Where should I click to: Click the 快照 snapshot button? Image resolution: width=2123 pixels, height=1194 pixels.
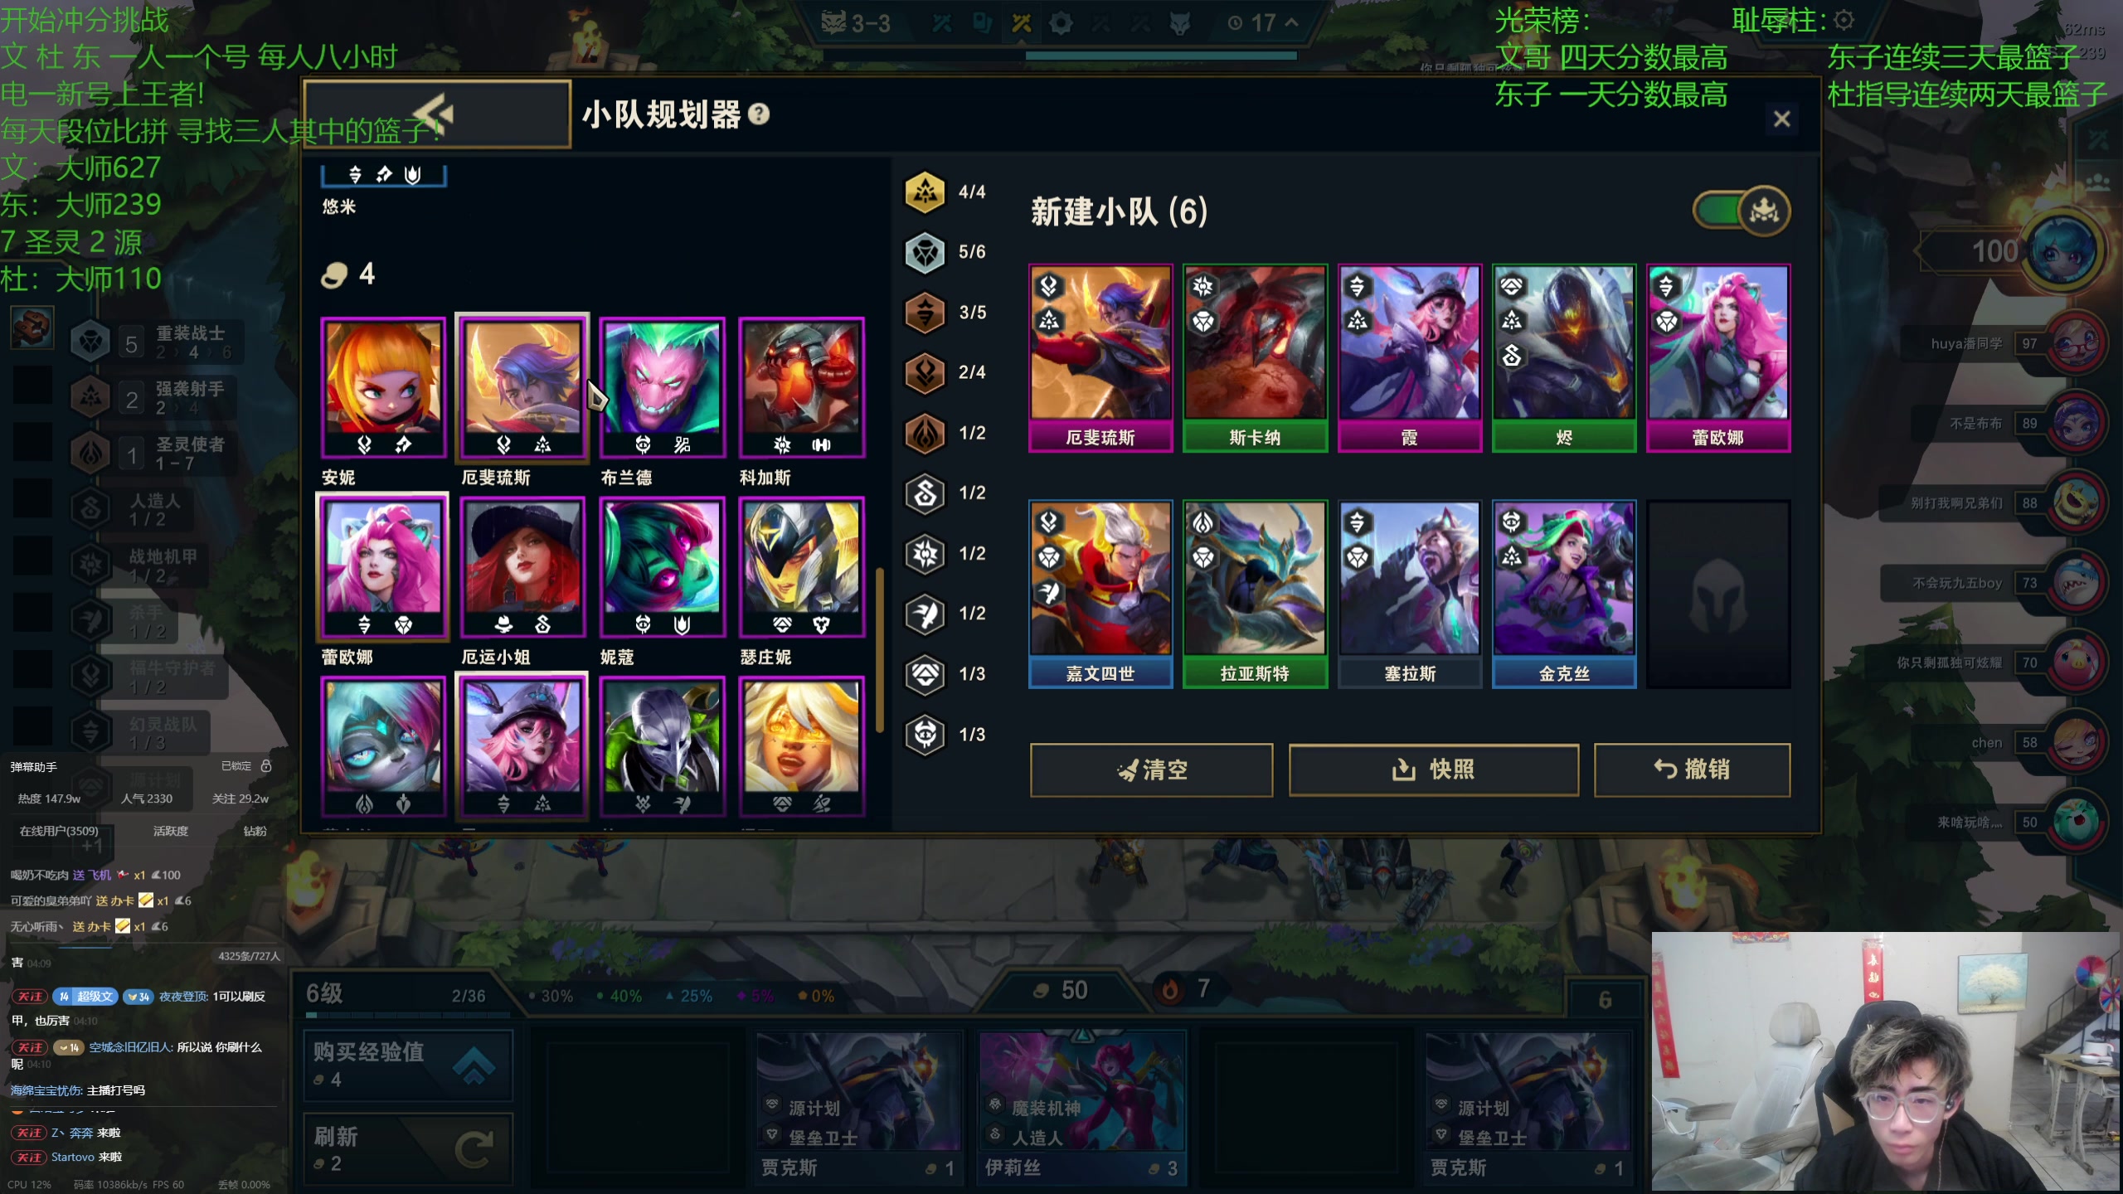coord(1433,770)
